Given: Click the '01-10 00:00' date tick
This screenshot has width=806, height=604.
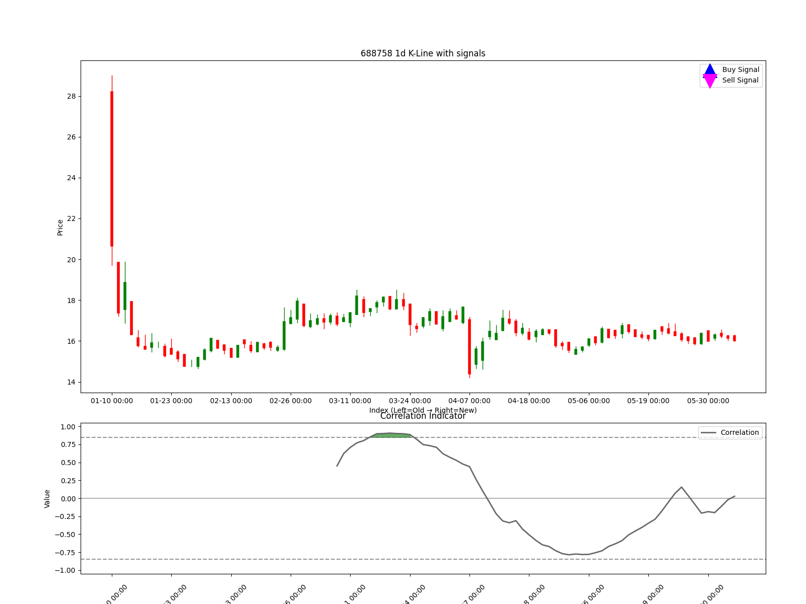Looking at the screenshot, I should pyautogui.click(x=112, y=401).
